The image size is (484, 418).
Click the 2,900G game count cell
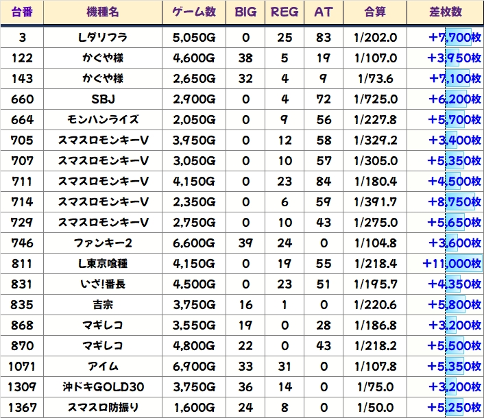coord(194,99)
